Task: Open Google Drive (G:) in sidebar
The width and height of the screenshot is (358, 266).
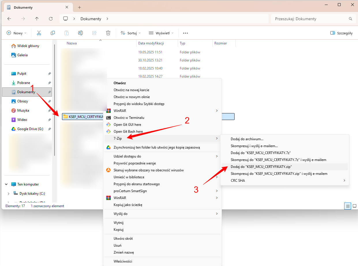Action: [30, 129]
